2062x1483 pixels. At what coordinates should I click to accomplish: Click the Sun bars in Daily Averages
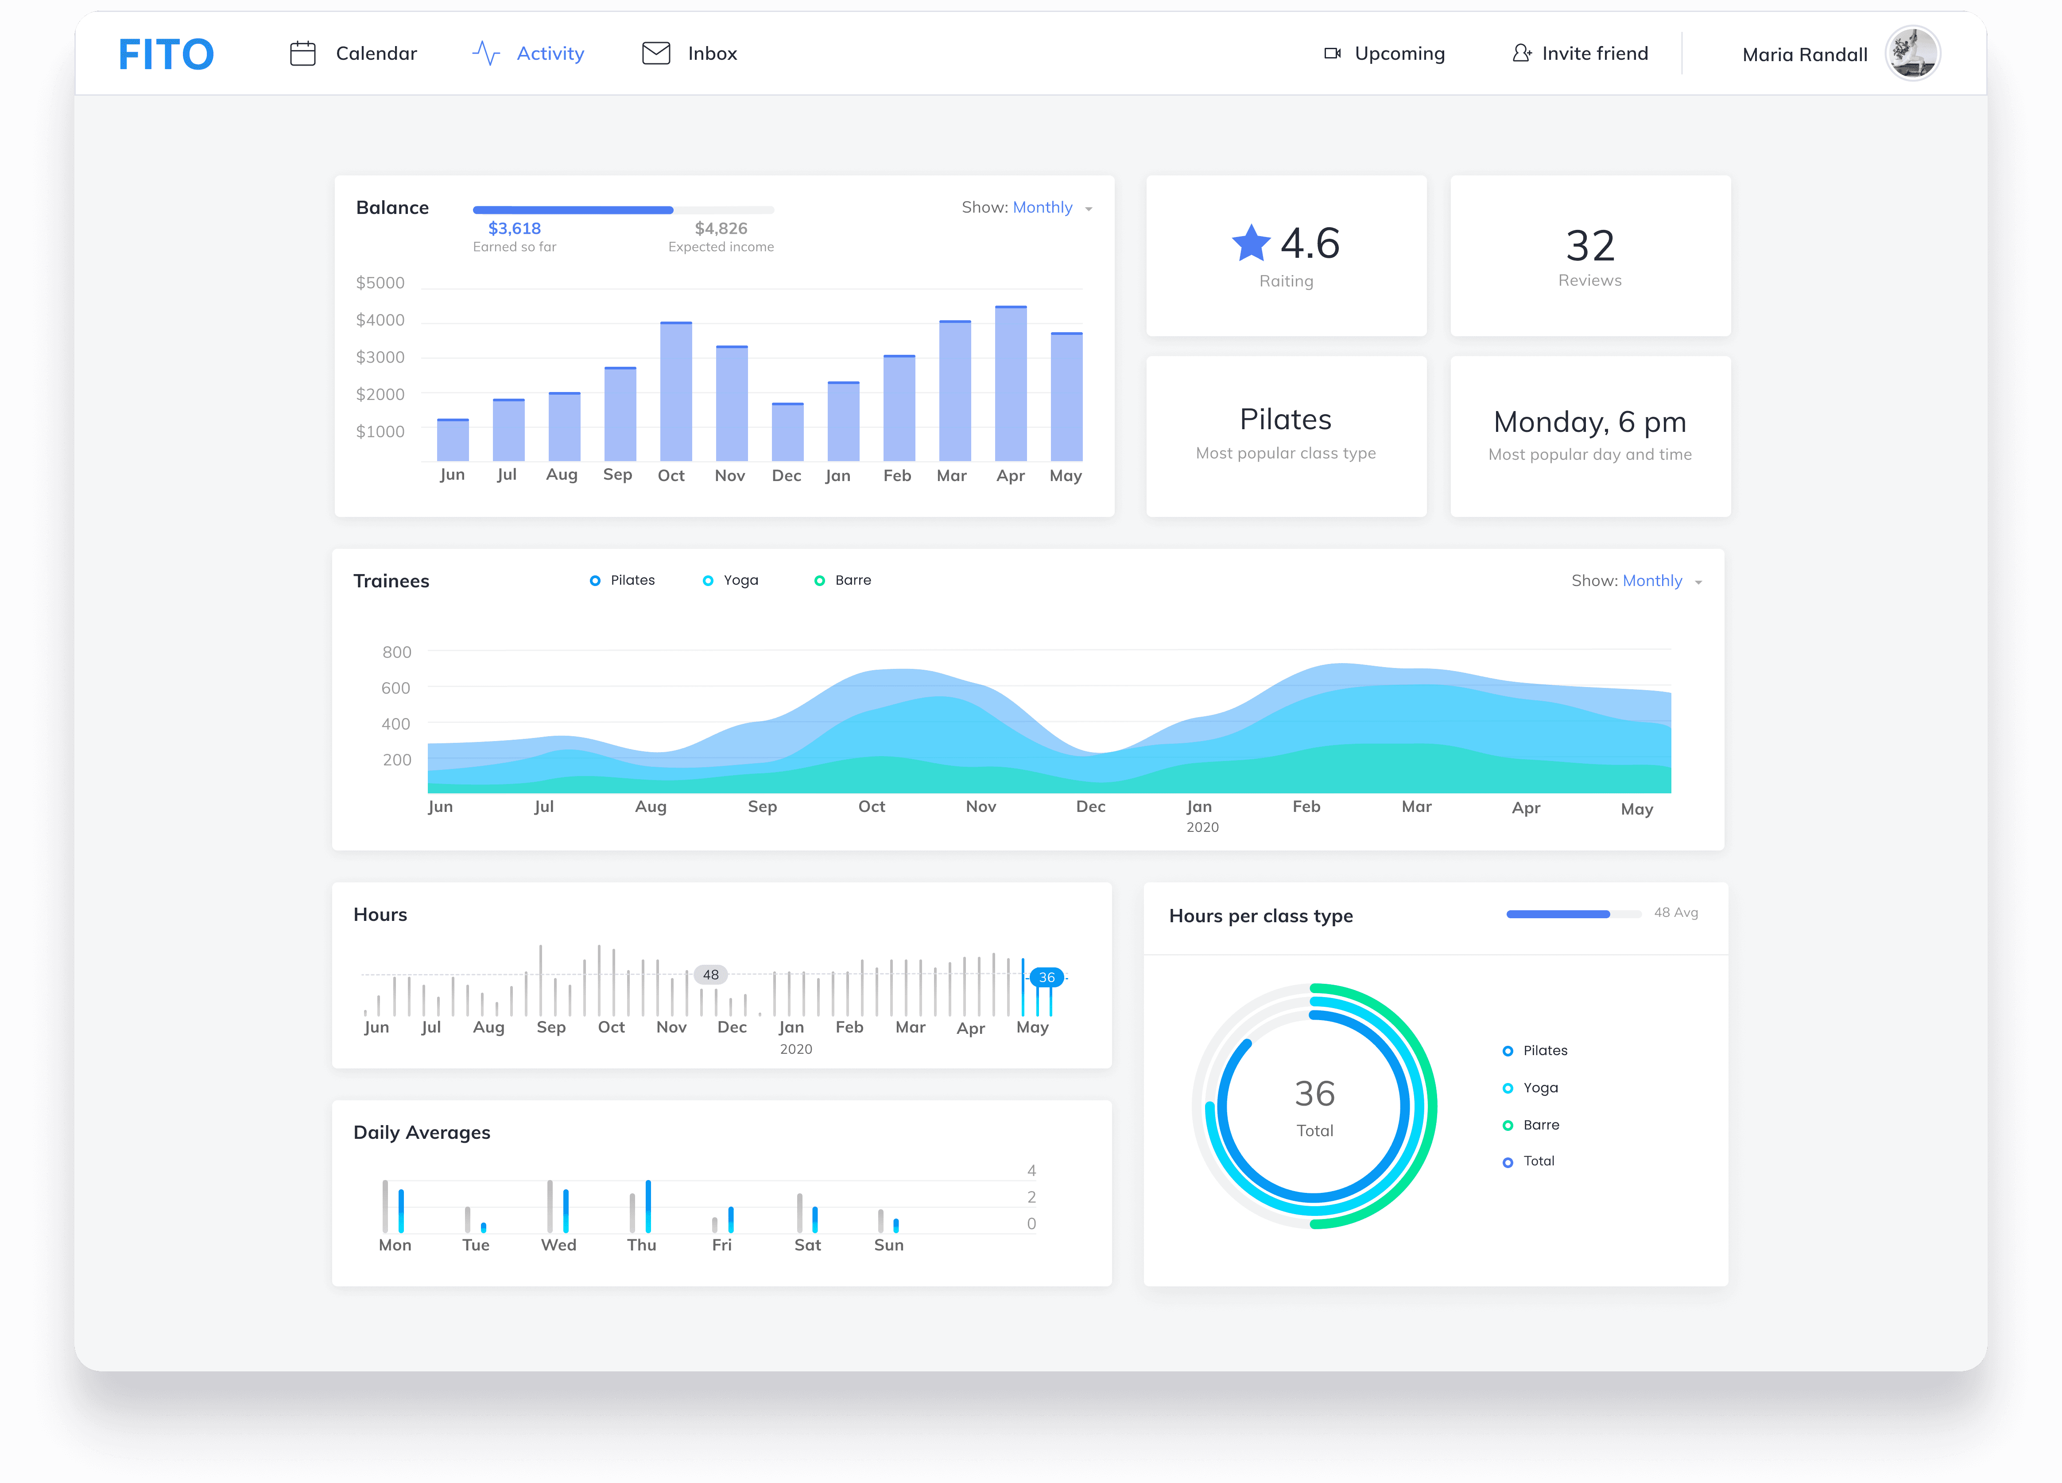[888, 1220]
